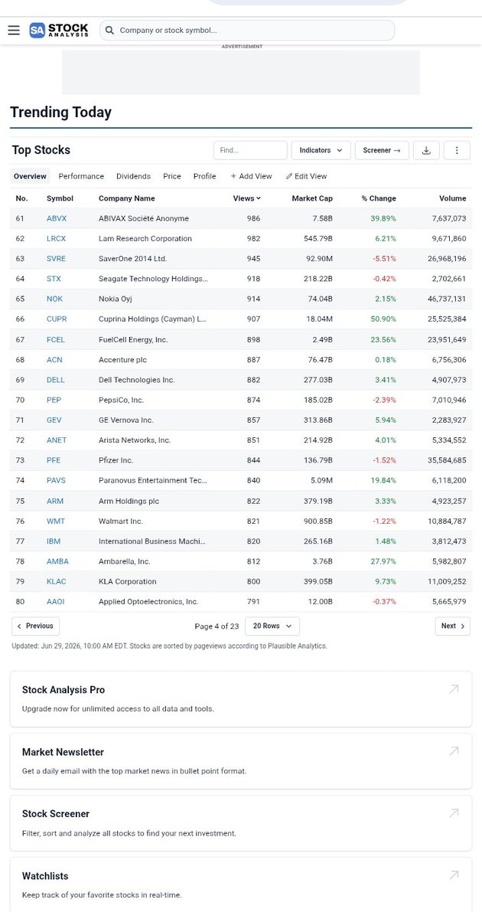Click Edit View option
Viewport: 482px width, 919px height.
pos(306,176)
